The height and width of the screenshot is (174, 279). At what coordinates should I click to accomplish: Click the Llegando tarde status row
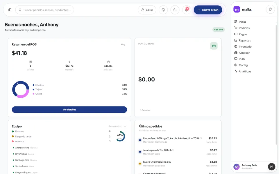[x=61, y=136]
